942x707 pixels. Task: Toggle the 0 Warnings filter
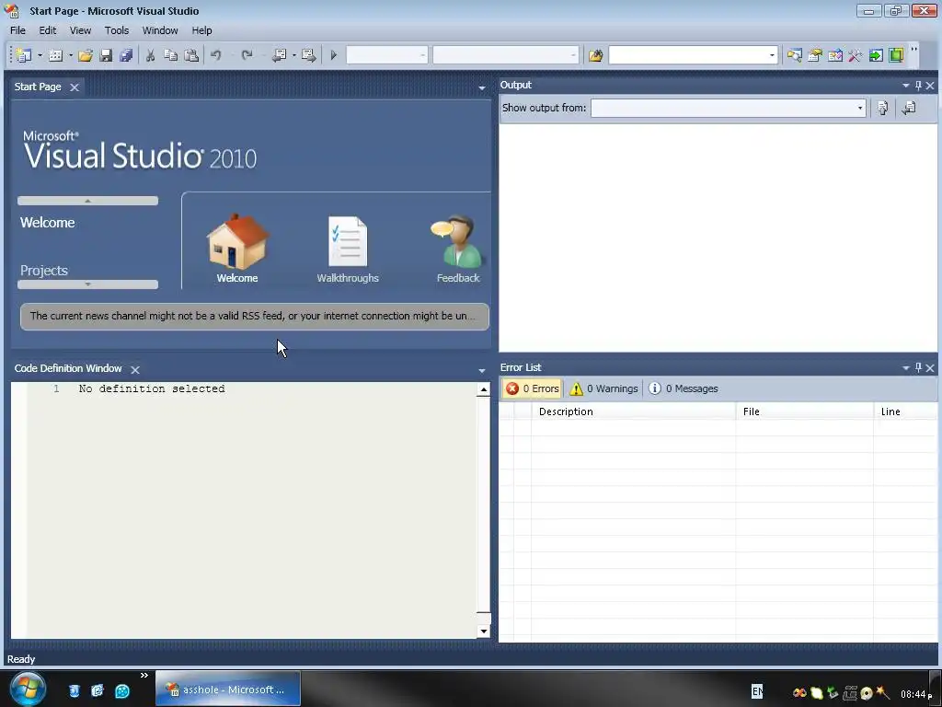(x=603, y=388)
